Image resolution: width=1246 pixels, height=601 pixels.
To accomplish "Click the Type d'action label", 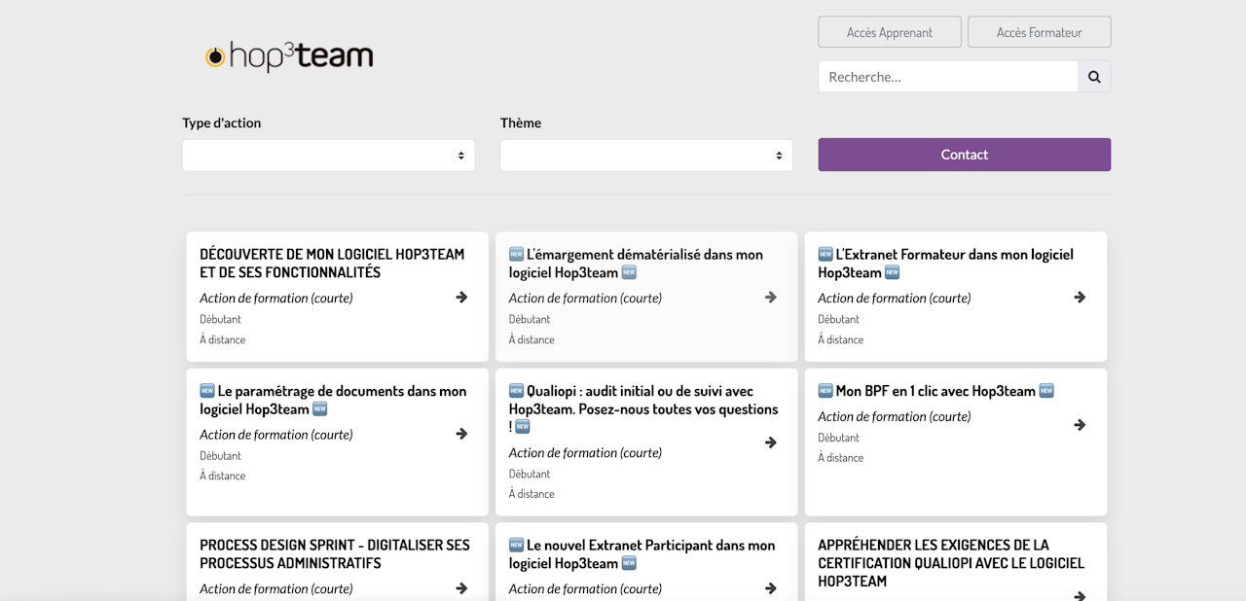I will click(221, 123).
